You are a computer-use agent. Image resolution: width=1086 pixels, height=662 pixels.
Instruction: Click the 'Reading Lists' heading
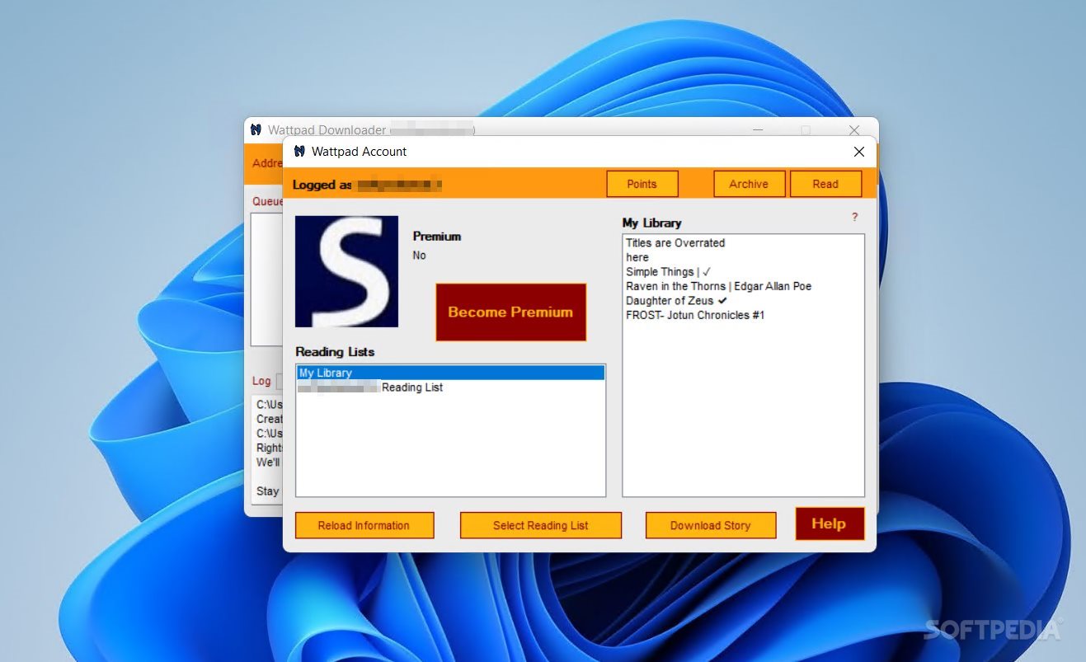click(335, 352)
